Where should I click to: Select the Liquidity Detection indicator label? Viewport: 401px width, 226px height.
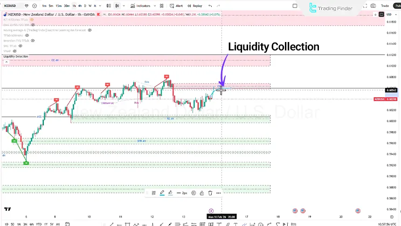(15, 56)
